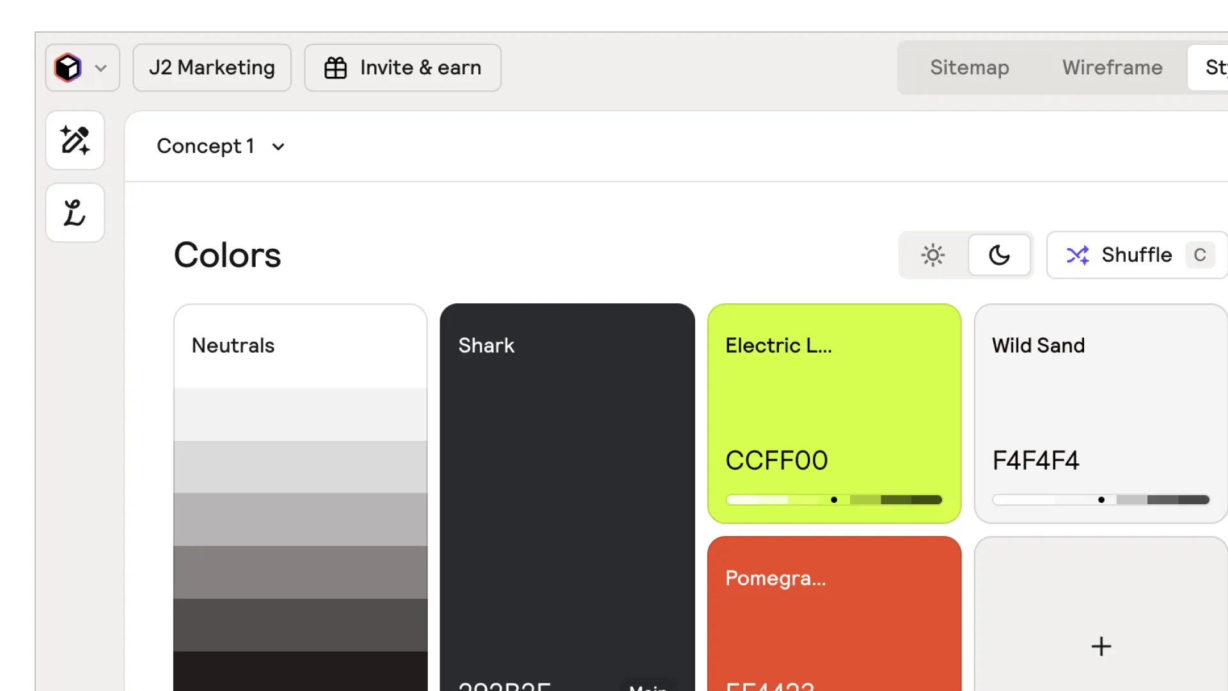
Task: Click the C shortcut key badge
Action: coord(1199,255)
